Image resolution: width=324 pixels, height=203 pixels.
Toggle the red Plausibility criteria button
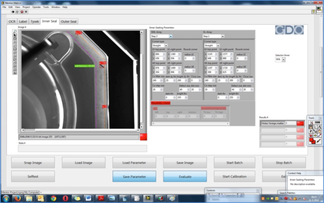[x=160, y=103]
